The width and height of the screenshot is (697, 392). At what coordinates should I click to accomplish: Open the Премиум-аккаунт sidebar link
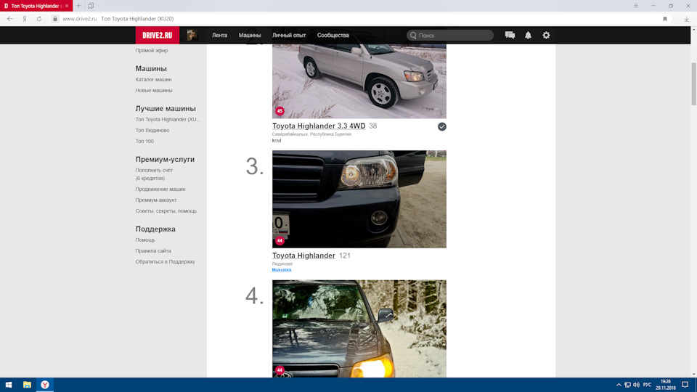click(x=156, y=200)
